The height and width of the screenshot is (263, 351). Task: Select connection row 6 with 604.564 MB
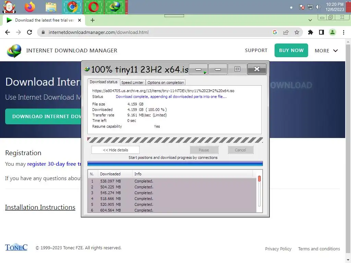coord(172,210)
